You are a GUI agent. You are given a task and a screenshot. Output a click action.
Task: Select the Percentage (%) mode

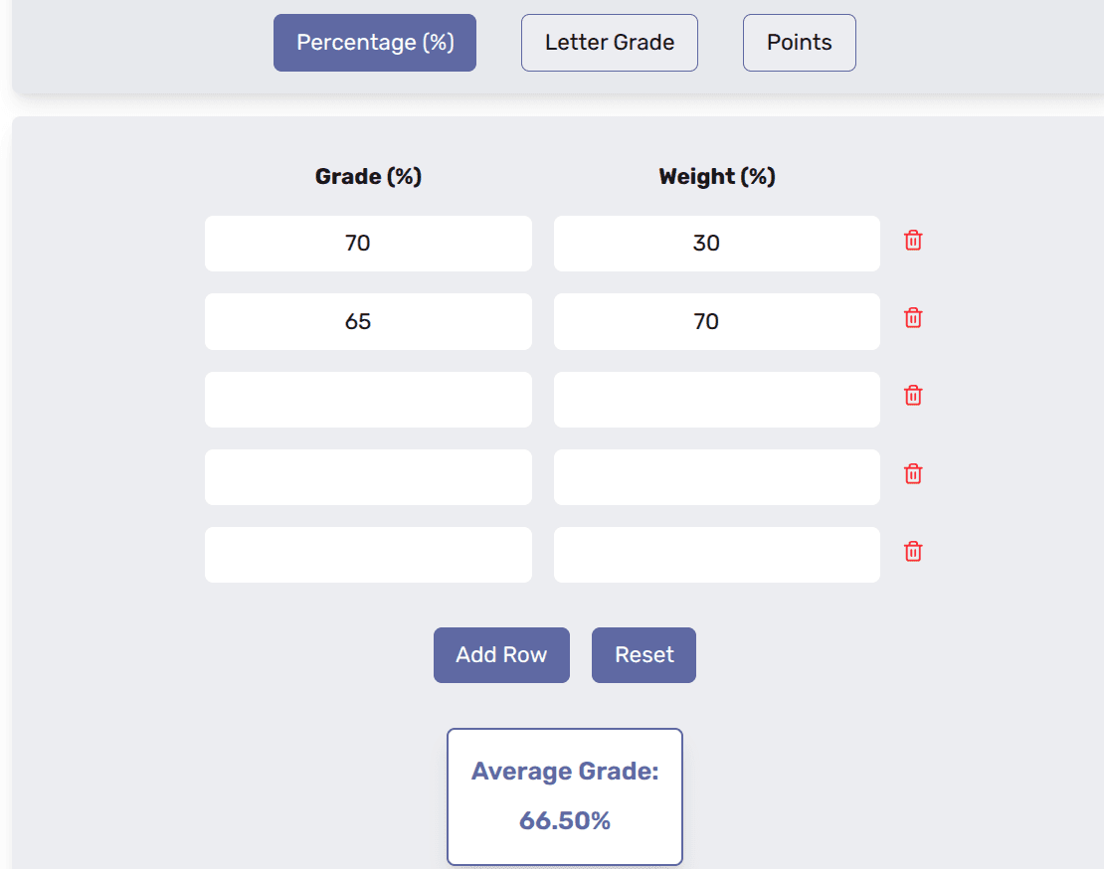(374, 42)
